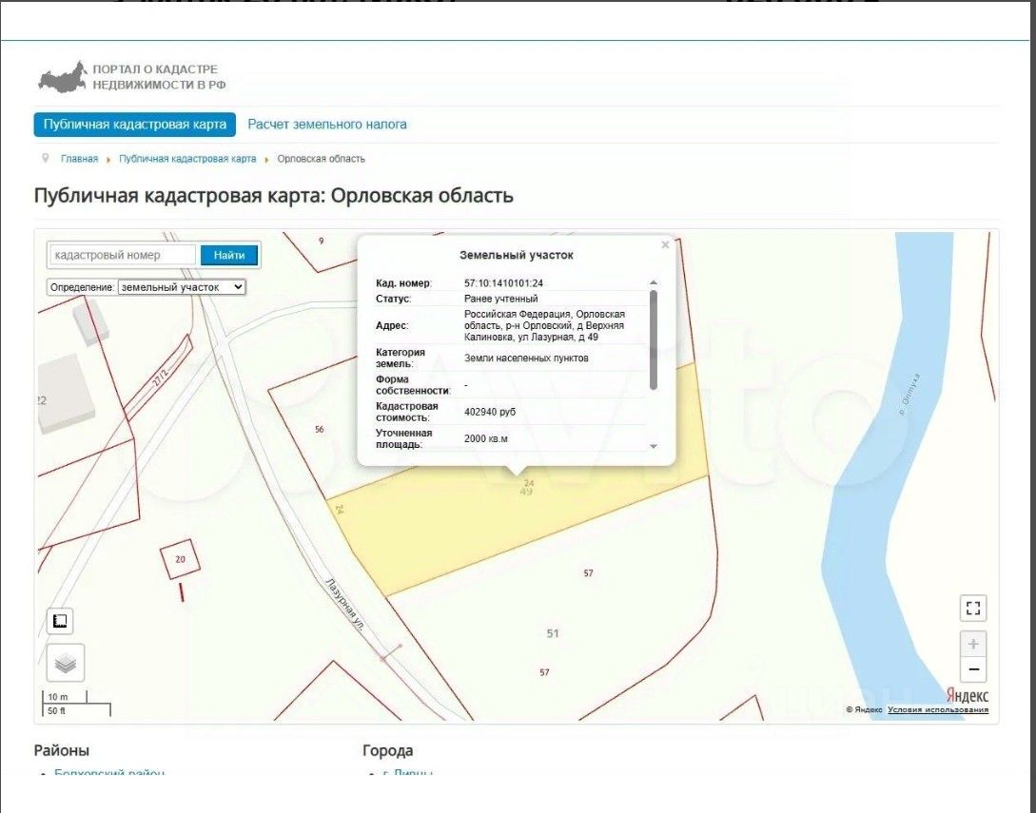1036x813 pixels.
Task: Click the location pin breadcrumb icon
Action: 46,159
